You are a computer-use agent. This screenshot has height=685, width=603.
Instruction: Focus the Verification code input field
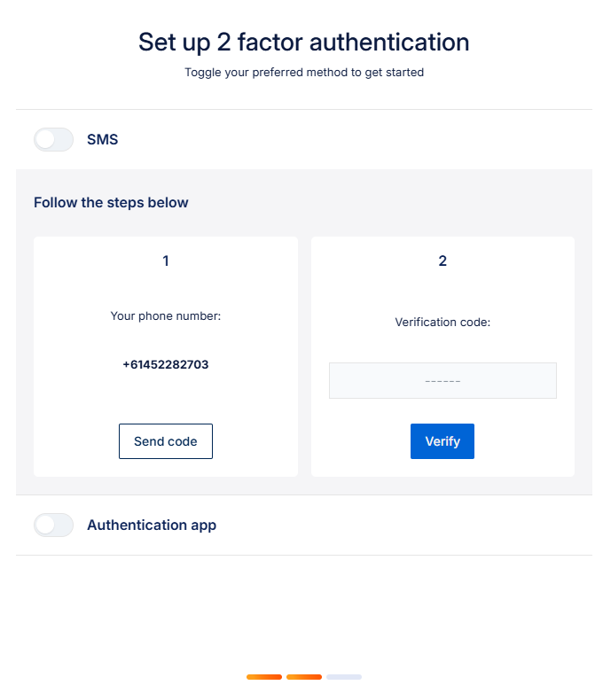click(x=442, y=381)
